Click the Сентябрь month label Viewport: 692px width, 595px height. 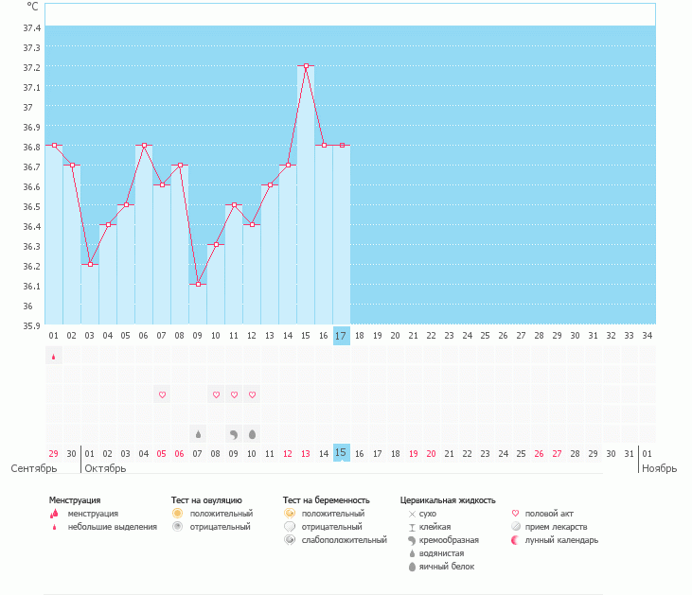(x=34, y=468)
